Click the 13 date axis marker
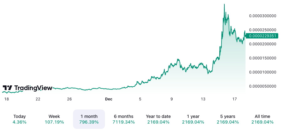Image resolution: width=282 pixels, height=132 pixels. [203, 99]
